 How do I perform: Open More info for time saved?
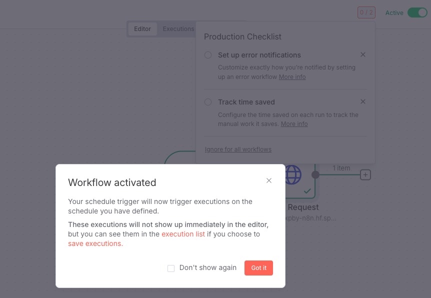(294, 124)
